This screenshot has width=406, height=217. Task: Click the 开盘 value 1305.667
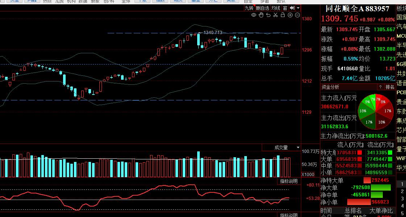click(384, 30)
